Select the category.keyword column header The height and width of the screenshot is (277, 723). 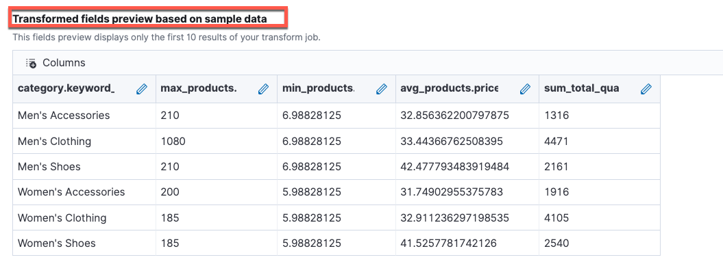(x=66, y=89)
